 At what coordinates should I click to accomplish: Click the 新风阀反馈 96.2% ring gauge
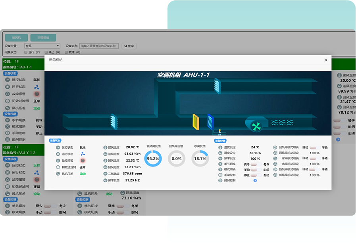153,159
